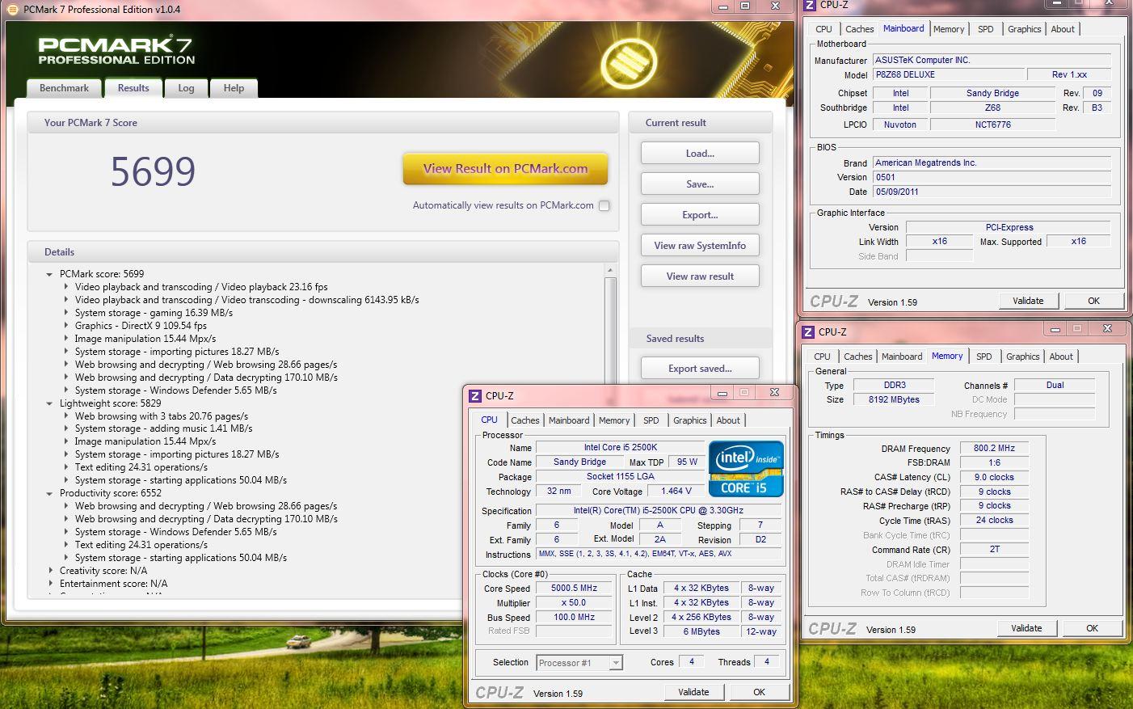Open Mainboard tab in the CPU-Z CPU window
Viewport: 1133px width, 709px height.
[x=569, y=420]
